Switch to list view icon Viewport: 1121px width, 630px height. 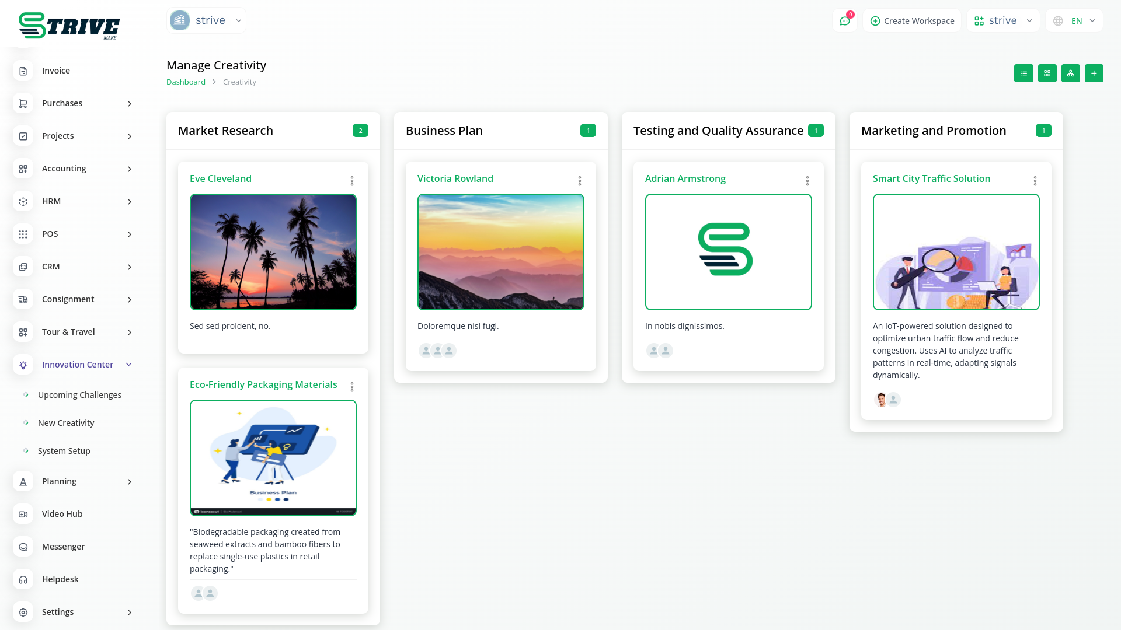pyautogui.click(x=1023, y=73)
